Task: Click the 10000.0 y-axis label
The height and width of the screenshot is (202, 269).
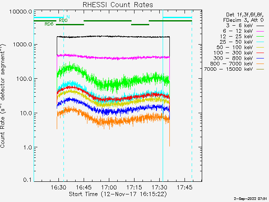Action: pyautogui.click(x=21, y=12)
